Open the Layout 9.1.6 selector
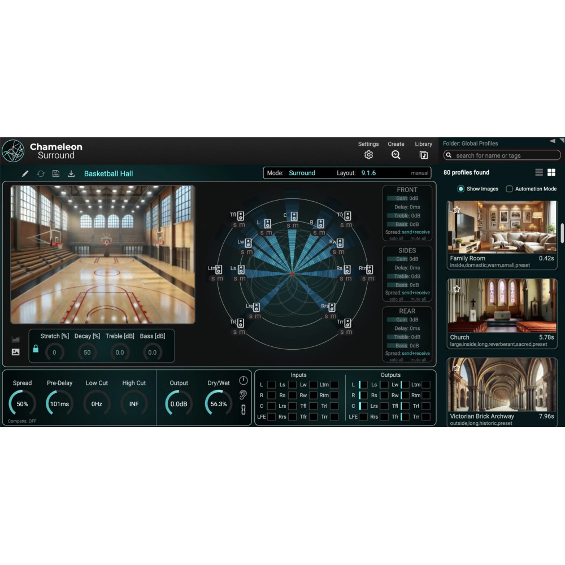Screen dimensions: 565x565 point(368,173)
